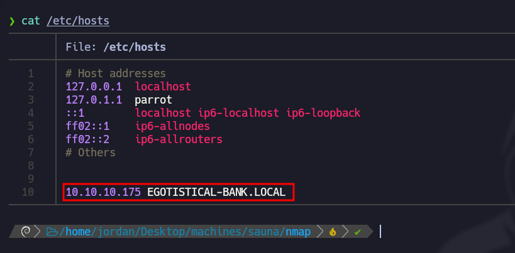The height and width of the screenshot is (253, 515).
Task: Click the 127.0.0.1 address on line 2
Action: 94,86
